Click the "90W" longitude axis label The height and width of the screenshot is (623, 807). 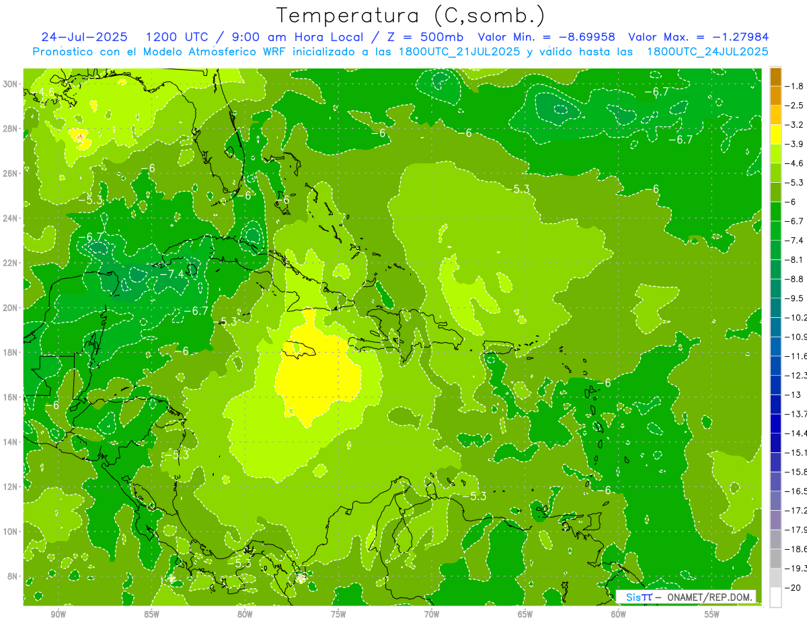[x=58, y=614]
